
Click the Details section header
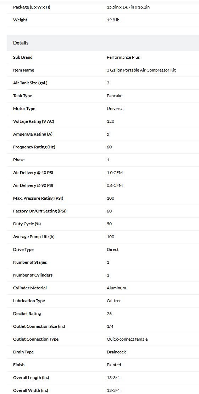click(21, 43)
